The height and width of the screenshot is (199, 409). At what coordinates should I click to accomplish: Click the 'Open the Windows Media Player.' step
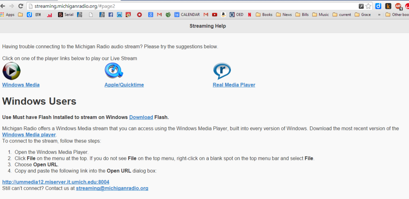(52, 152)
